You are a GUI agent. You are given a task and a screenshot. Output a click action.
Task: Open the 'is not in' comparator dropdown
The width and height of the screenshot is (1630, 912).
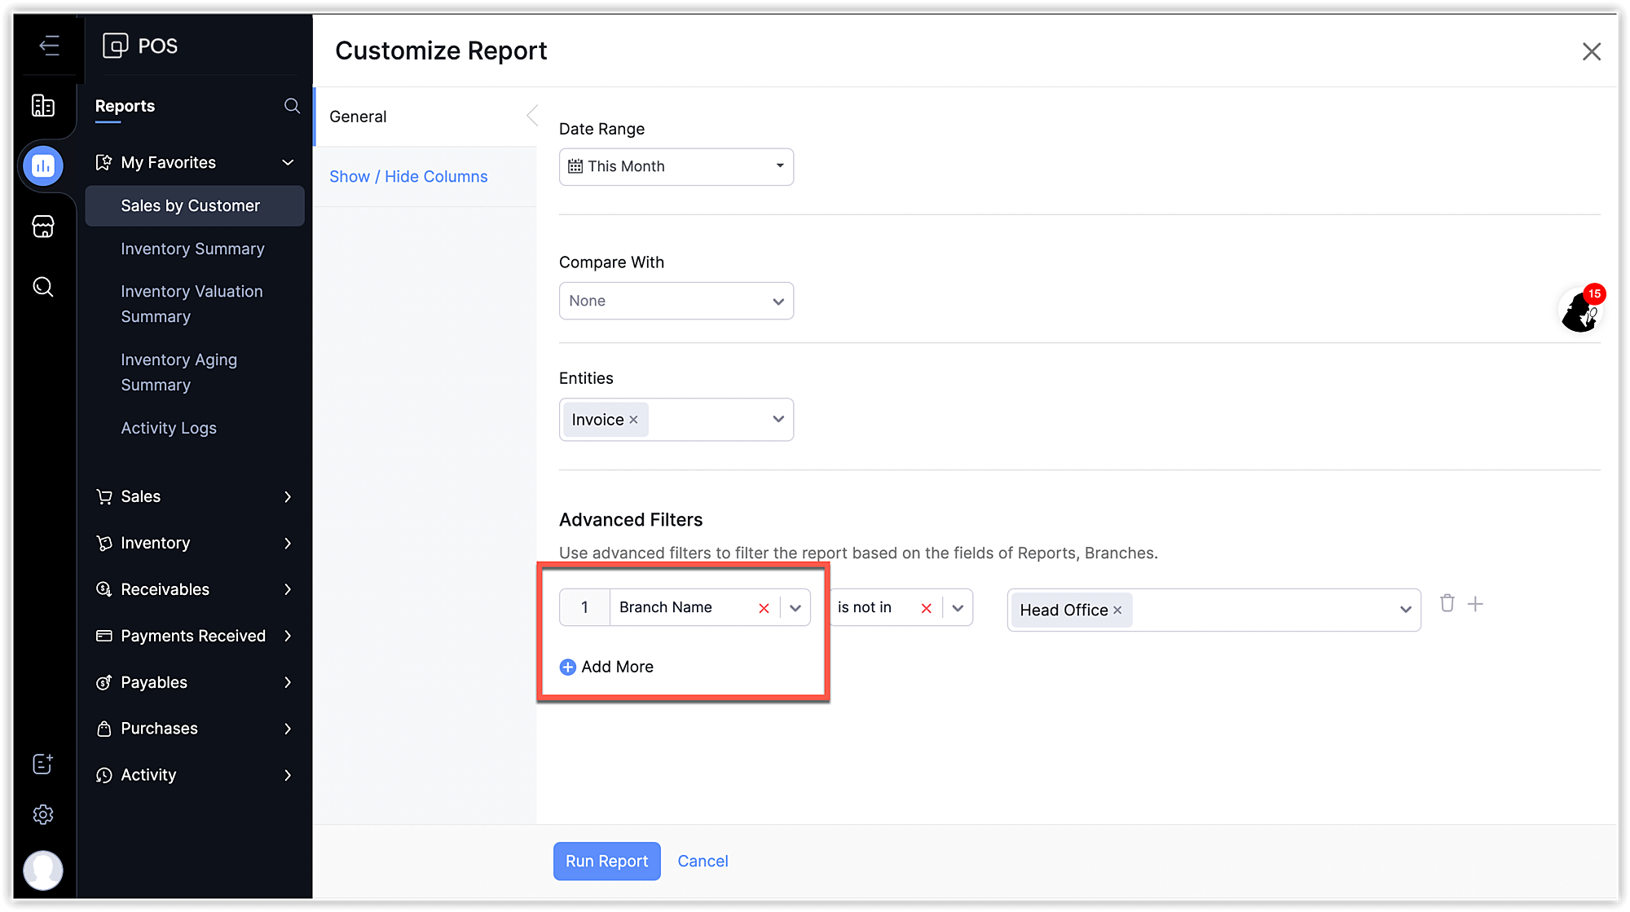click(x=958, y=608)
